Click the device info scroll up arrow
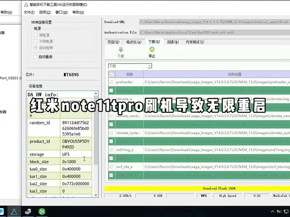The width and height of the screenshot is (290, 217). click(x=96, y=93)
